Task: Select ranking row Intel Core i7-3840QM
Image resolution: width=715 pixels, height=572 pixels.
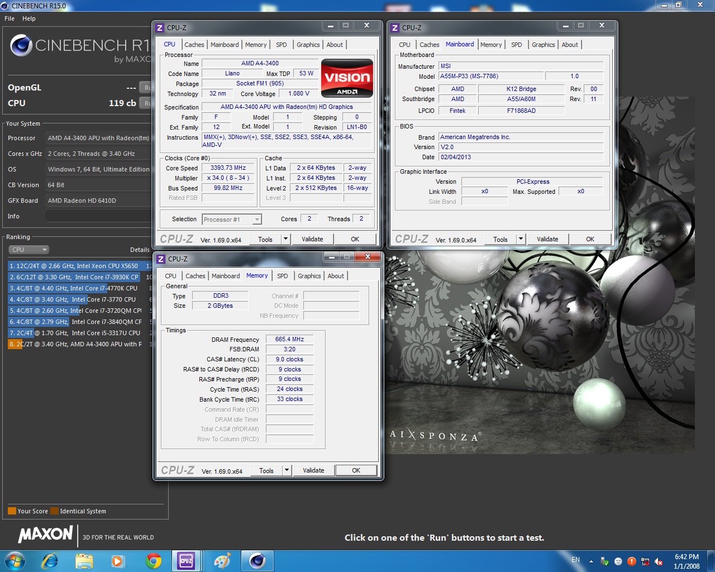Action: point(80,322)
